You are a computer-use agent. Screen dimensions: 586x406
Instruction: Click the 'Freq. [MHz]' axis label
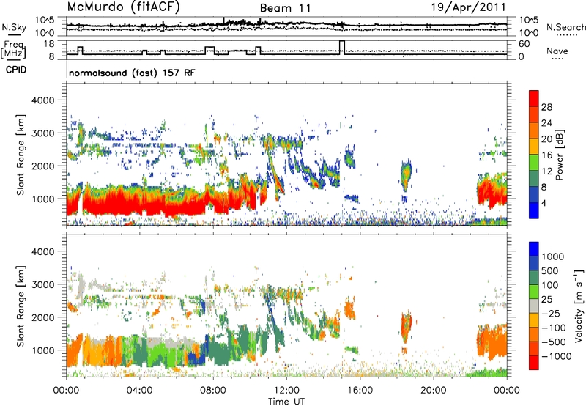coord(13,50)
